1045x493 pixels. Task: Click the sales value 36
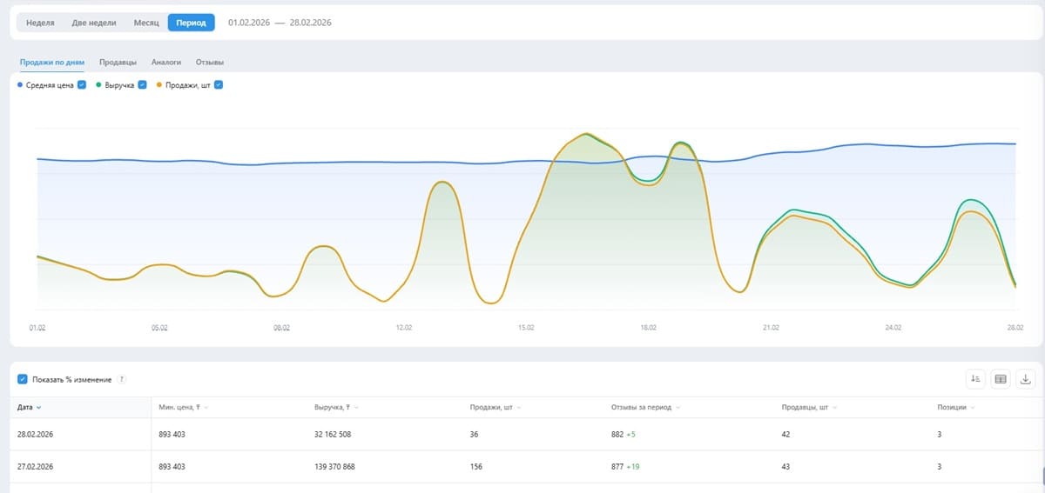tap(474, 433)
